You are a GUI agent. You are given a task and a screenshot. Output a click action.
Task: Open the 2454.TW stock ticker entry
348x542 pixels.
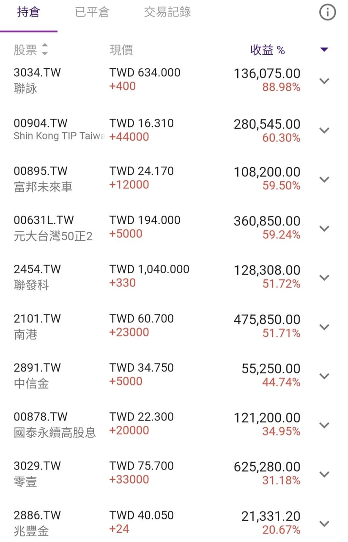(x=37, y=270)
